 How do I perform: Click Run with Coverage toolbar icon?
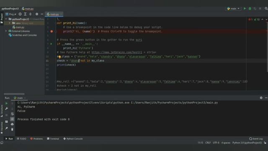255,8
